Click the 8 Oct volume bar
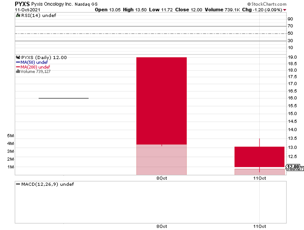Viewport: 304px width, 230px height. click(x=161, y=160)
